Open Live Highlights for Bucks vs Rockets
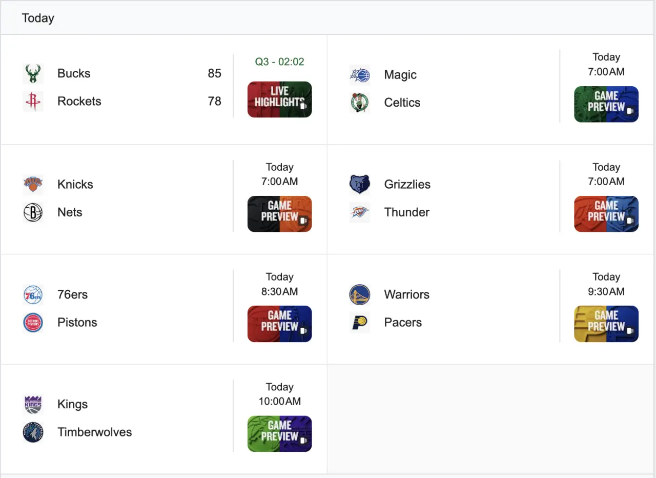Screen dimensions: 656x478 point(279,99)
